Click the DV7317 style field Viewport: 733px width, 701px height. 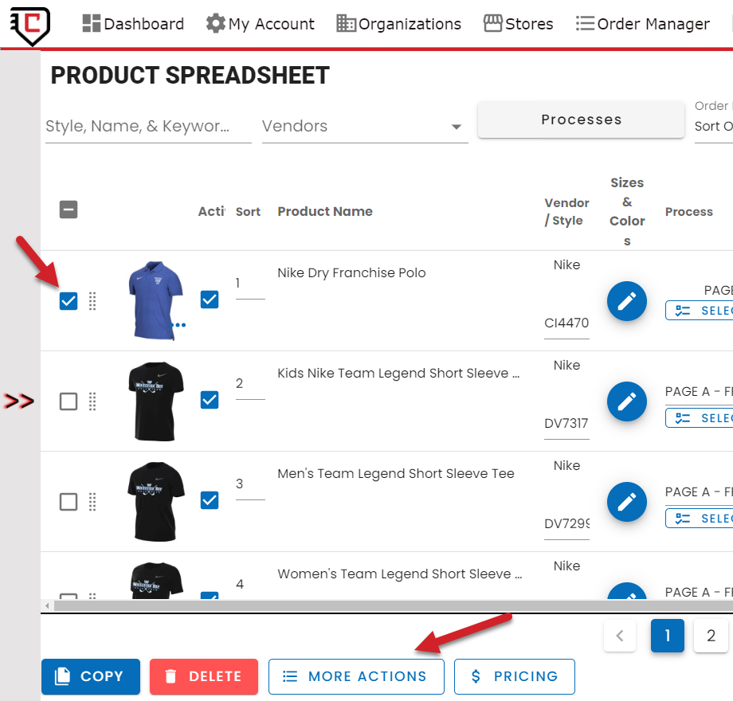point(566,424)
